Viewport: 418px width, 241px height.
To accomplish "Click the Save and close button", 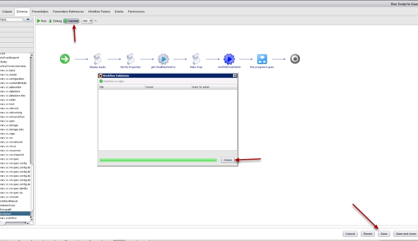I will pyautogui.click(x=405, y=234).
